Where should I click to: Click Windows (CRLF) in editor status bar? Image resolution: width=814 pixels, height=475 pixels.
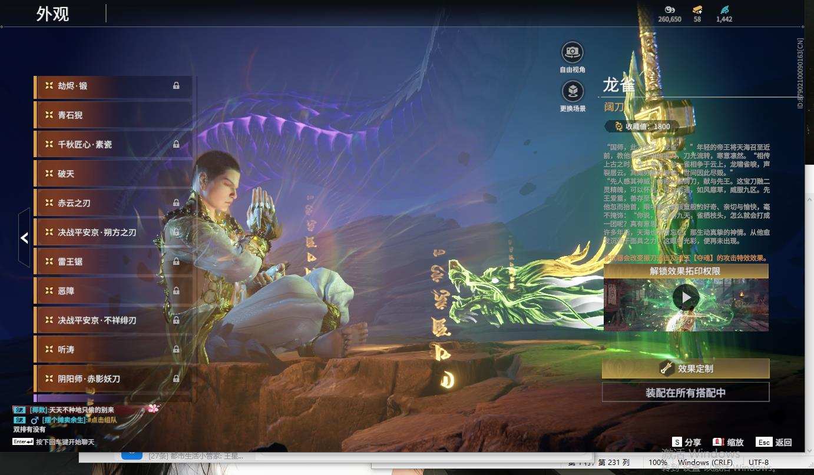[705, 463]
